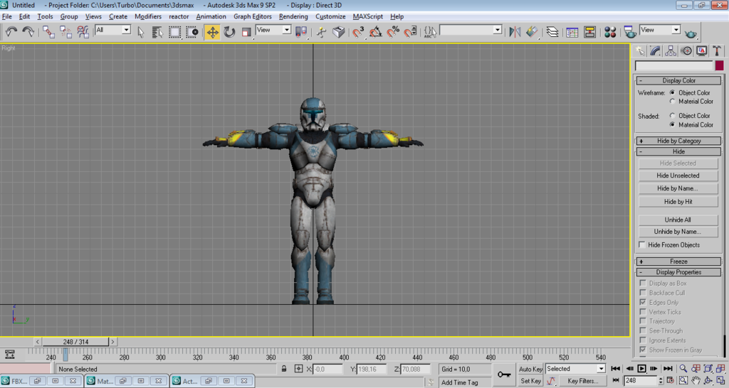Select the Bind to Space Warp tool

(x=83, y=31)
